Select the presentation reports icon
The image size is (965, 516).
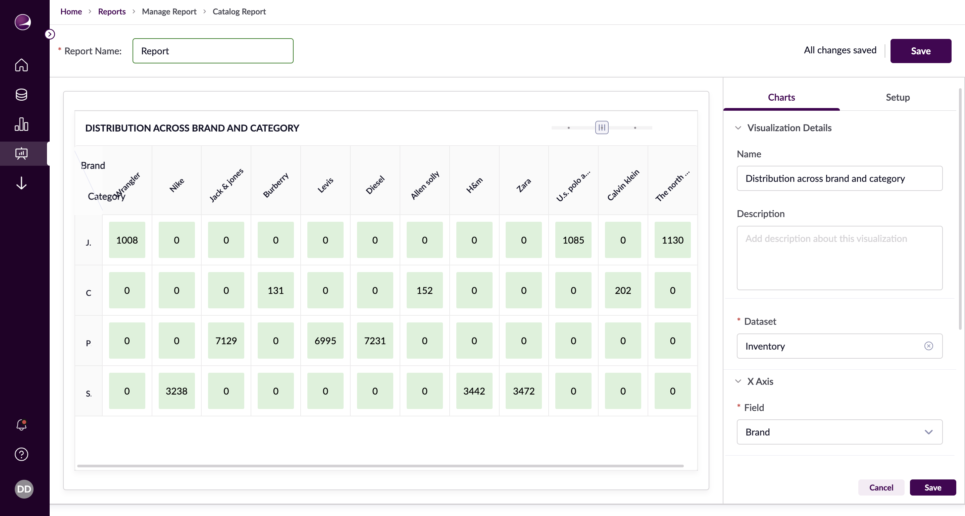21,153
